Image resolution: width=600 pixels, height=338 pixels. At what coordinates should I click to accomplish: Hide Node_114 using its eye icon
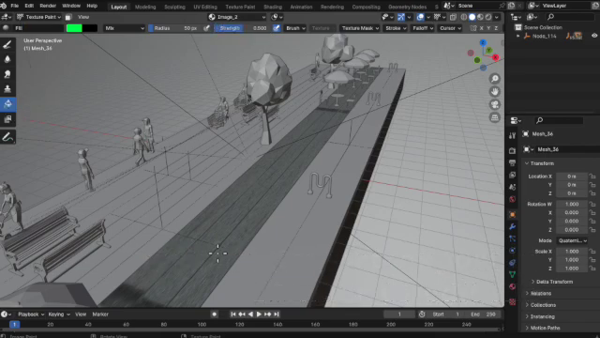[x=594, y=36]
